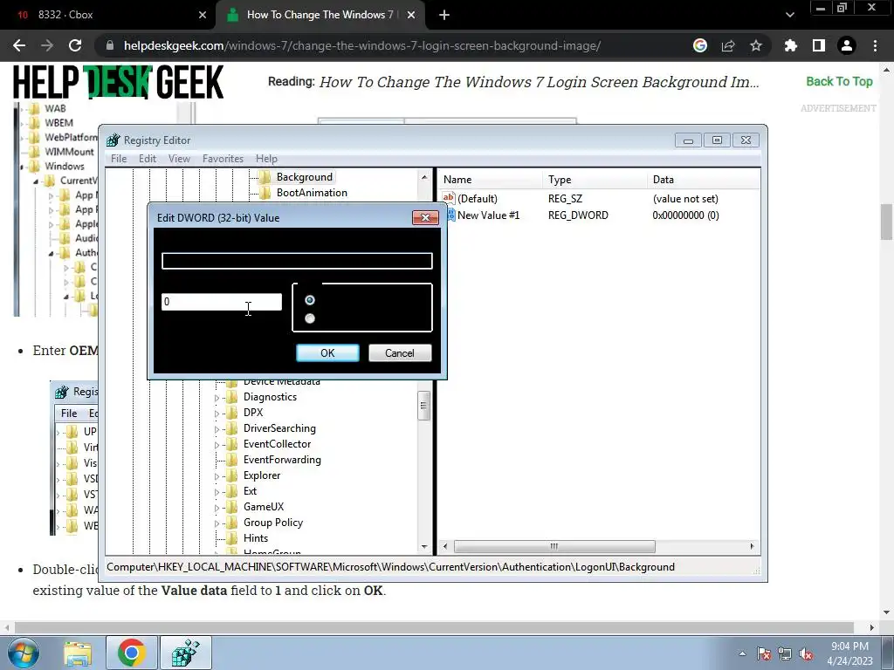Close the How To Change tab
The width and height of the screenshot is (894, 670).
click(x=411, y=15)
